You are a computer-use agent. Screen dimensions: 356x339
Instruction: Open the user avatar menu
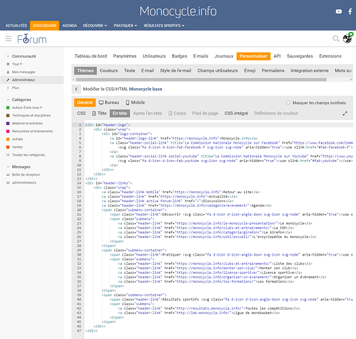click(x=347, y=39)
